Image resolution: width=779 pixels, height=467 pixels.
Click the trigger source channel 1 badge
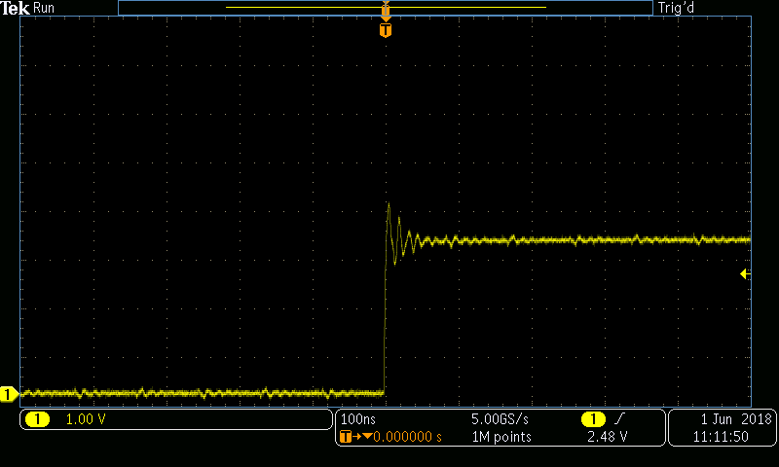tap(591, 419)
